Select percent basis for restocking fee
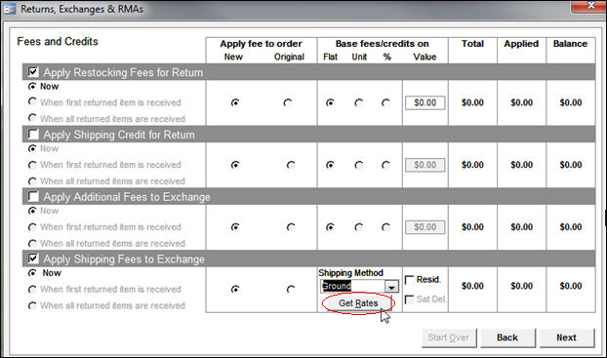 pos(385,103)
